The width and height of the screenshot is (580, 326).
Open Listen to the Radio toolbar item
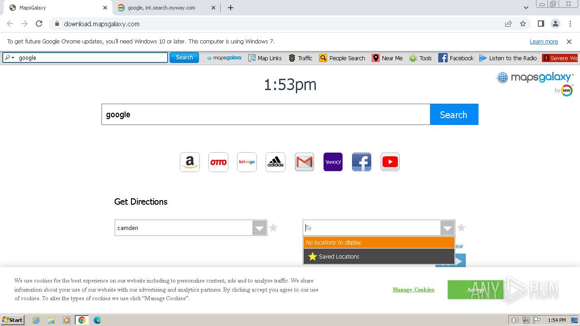point(508,58)
